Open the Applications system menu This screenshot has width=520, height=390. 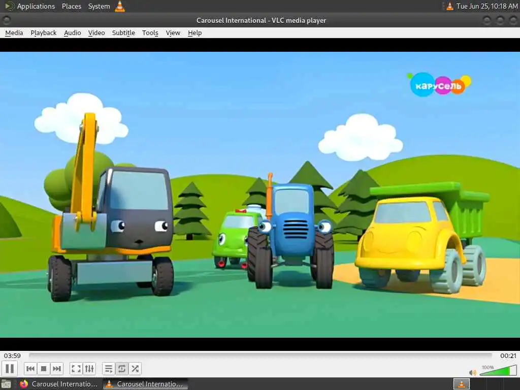30,6
